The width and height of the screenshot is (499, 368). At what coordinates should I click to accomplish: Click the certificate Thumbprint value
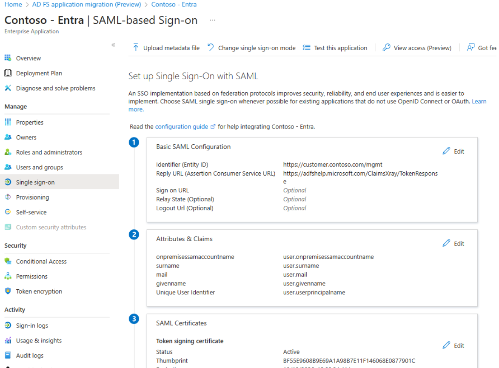[349, 361]
